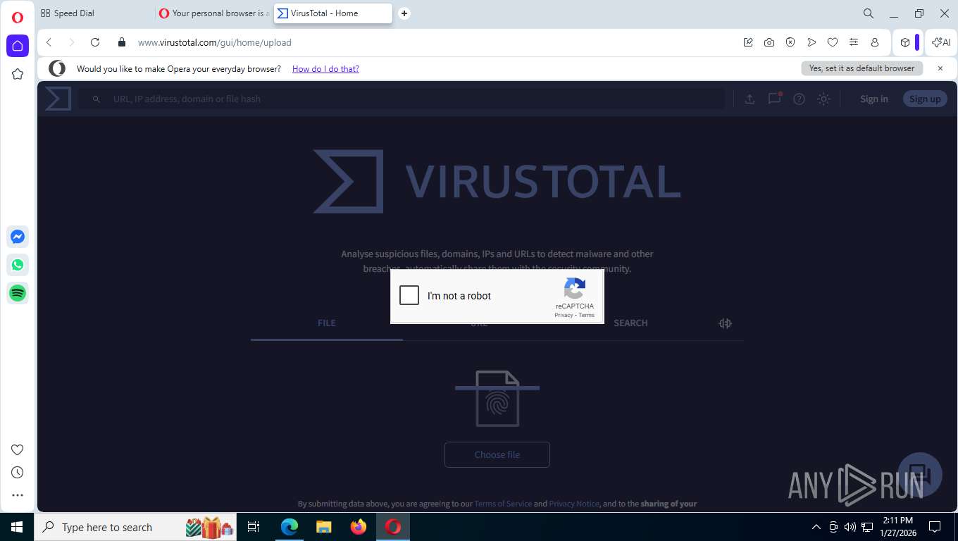Image resolution: width=958 pixels, height=541 pixels.
Task: Open Opera AI assistant button
Action: (941, 42)
